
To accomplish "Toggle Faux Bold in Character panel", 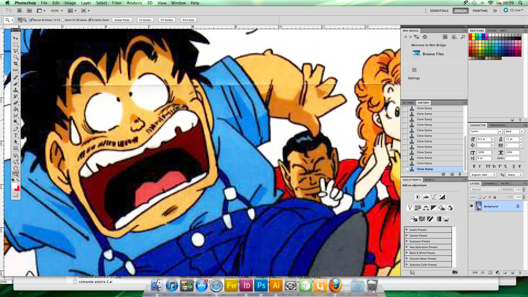I will pos(474,166).
